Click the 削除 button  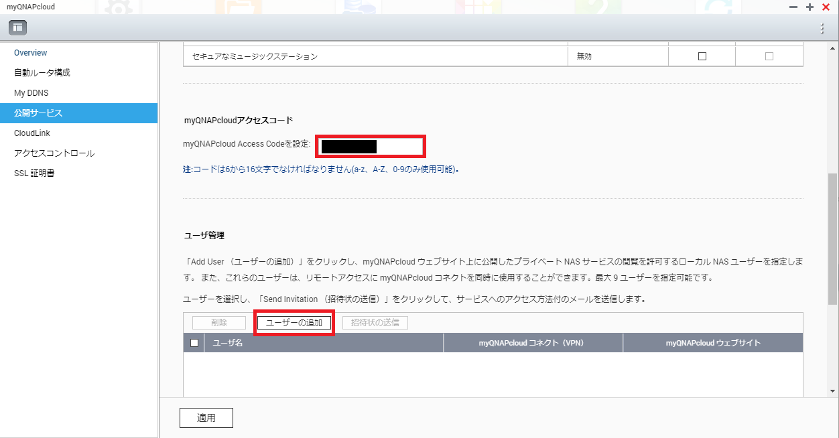[x=219, y=323]
